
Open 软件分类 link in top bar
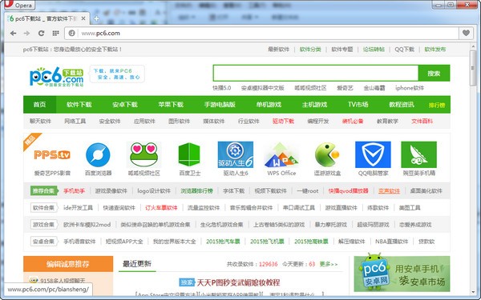click(310, 50)
